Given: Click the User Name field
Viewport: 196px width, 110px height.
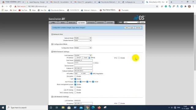Looking at the screenshot, I should [83, 61].
